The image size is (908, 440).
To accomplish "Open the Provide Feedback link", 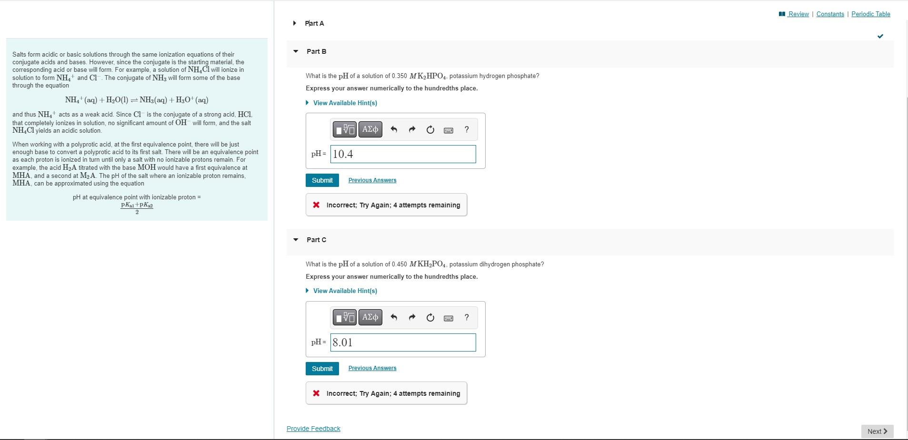I will (313, 429).
